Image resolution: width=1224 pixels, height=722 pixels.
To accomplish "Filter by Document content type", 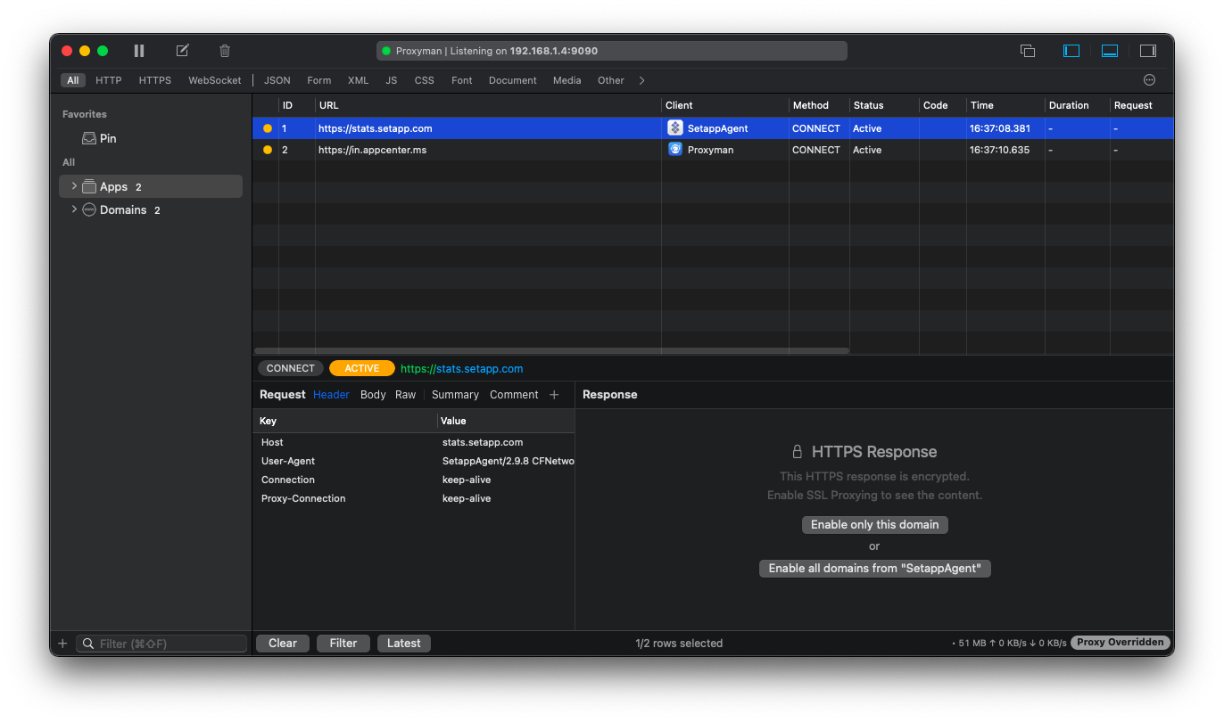I will 513,80.
